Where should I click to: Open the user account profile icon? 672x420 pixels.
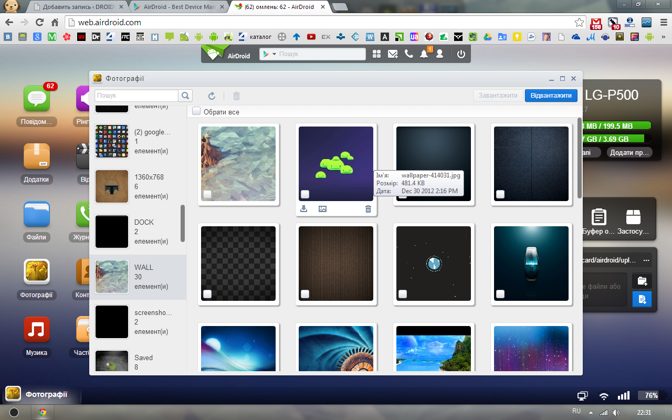440,54
